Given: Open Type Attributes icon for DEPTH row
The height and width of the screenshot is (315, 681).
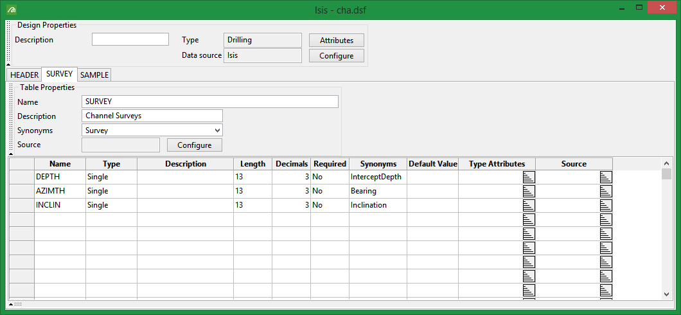Looking at the screenshot, I should coord(529,177).
